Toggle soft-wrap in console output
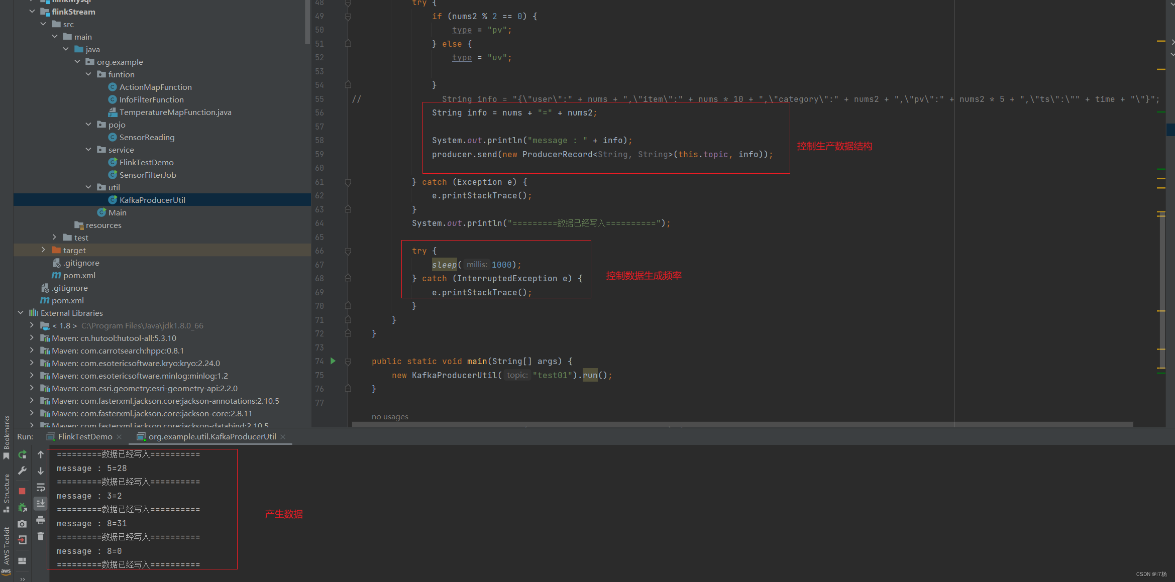Screen dimensions: 1175x582 (41, 487)
